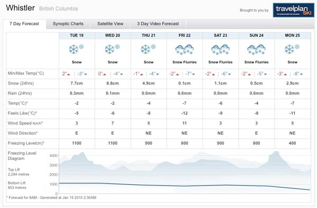Click the MON 25 column header
This screenshot has height=208, width=317.
click(x=293, y=35)
